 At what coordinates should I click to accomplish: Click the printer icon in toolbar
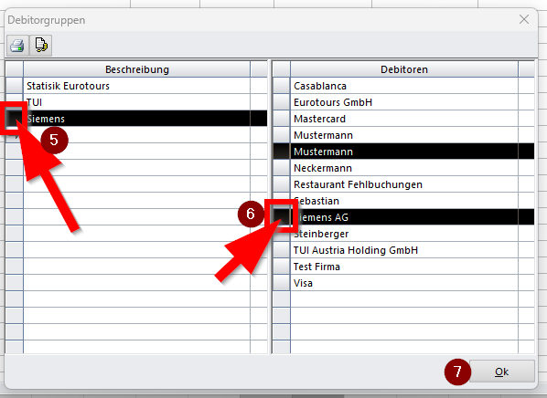pos(17,46)
